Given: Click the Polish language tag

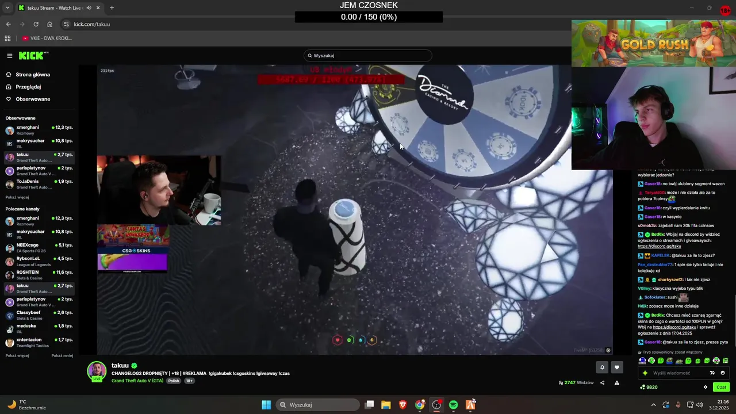Looking at the screenshot, I should pos(174,381).
